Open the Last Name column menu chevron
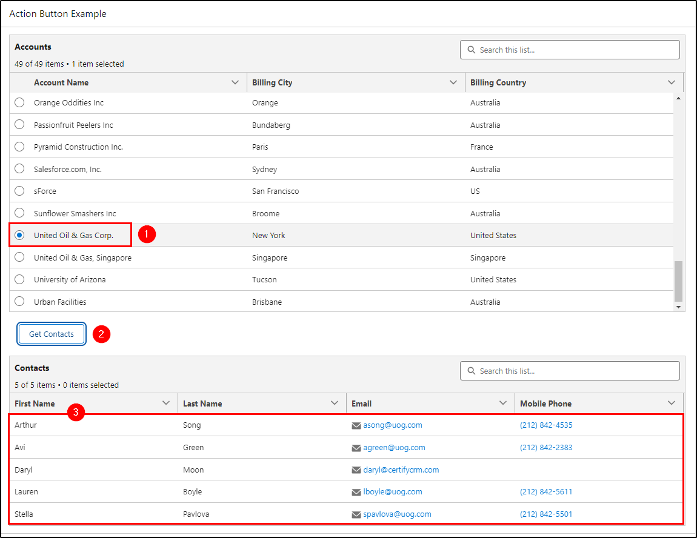The height and width of the screenshot is (538, 697). [335, 403]
